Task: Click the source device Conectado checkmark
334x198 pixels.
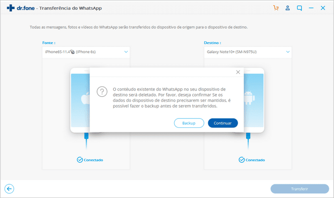Action: 80,160
